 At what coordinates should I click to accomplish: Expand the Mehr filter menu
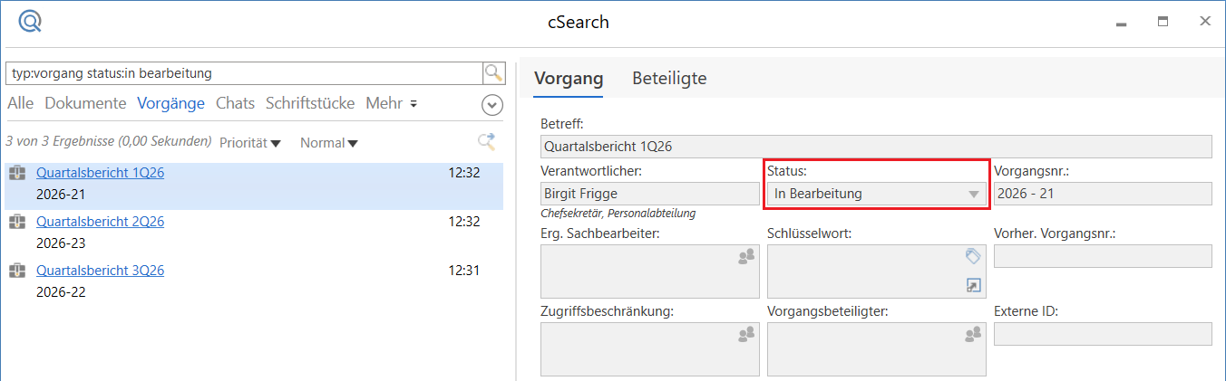tap(392, 103)
